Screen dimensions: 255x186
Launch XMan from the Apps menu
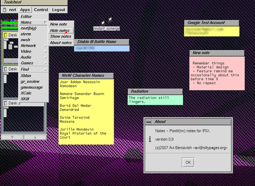pyautogui.click(x=34, y=76)
